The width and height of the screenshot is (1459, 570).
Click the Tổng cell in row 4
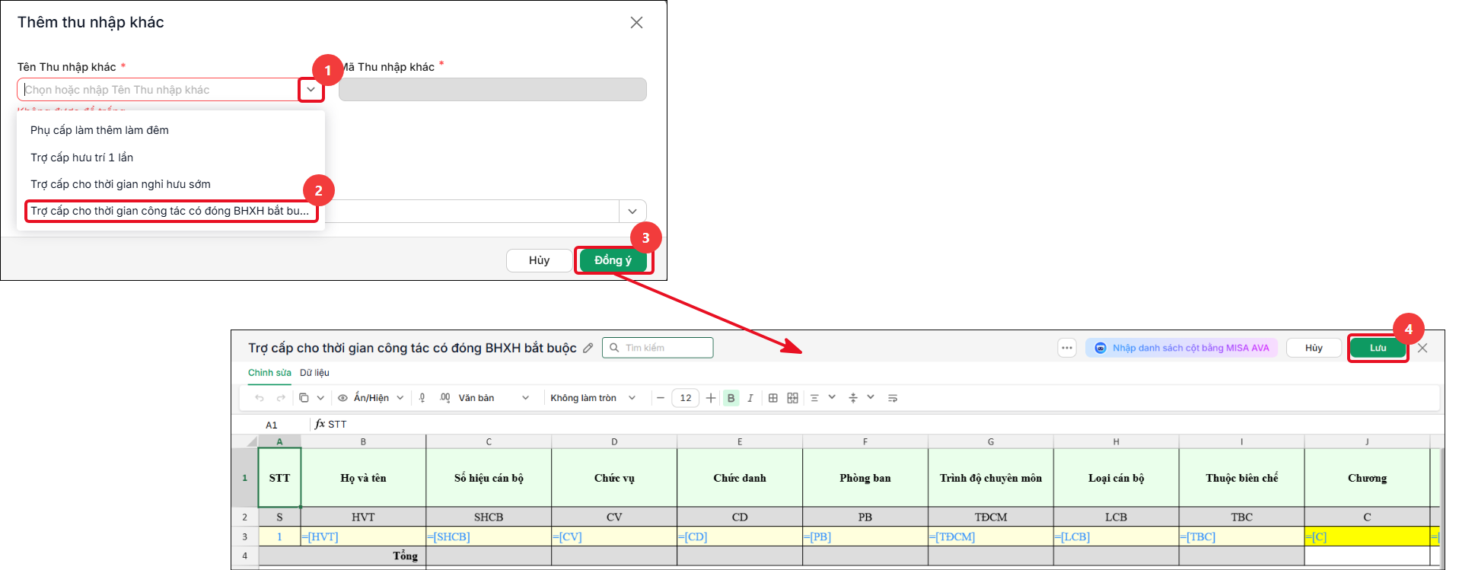pyautogui.click(x=342, y=556)
